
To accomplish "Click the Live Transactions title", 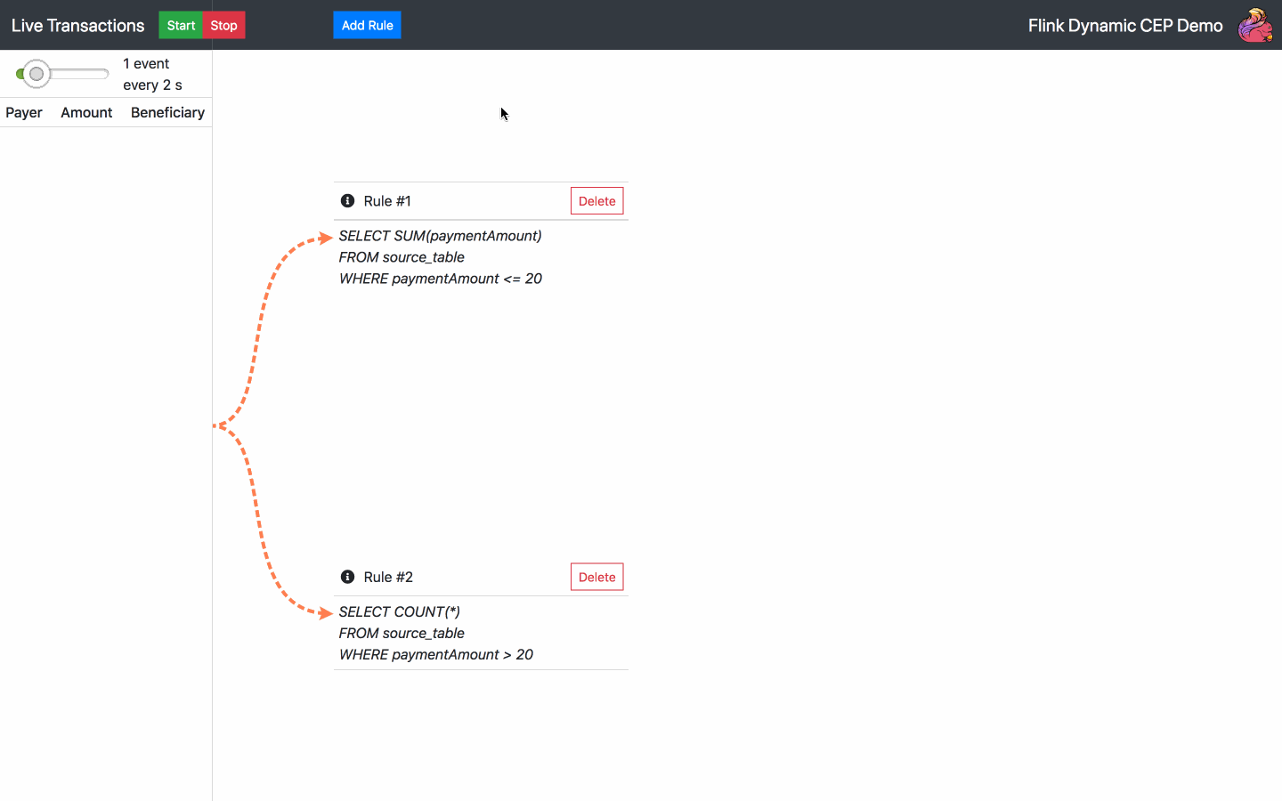I will 77,25.
